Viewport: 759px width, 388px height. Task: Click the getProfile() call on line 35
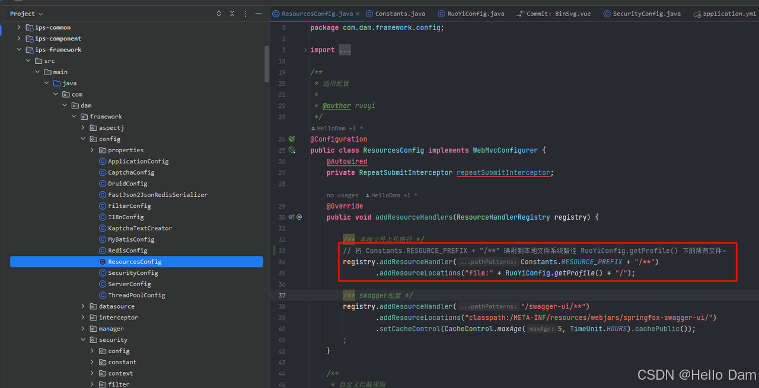pos(578,273)
